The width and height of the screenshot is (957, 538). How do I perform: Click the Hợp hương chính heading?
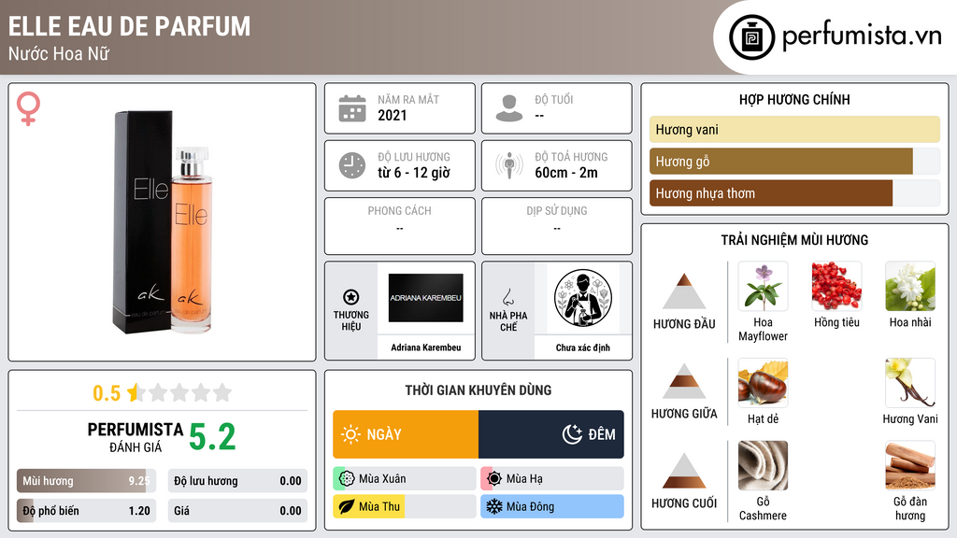point(794,99)
